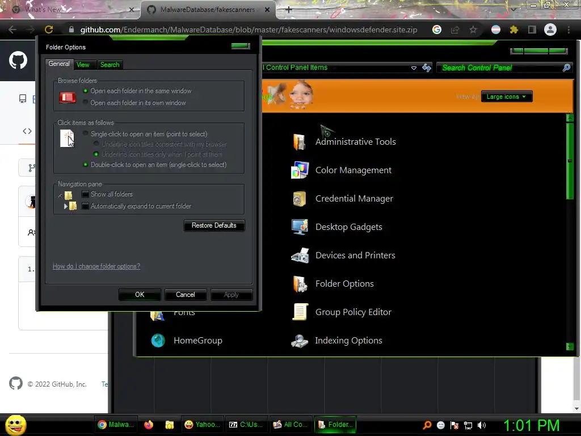Click the network tray icon
The height and width of the screenshot is (436, 581).
tap(468, 425)
